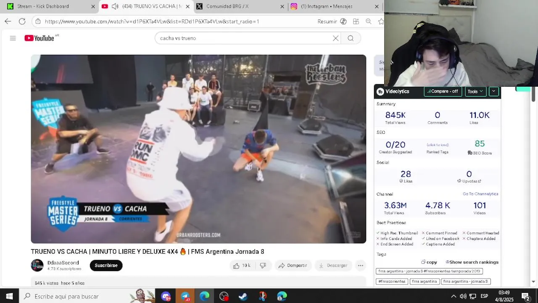Screen dimensions: 538x303
Task: Show hidden system tray icons chevron
Action: pyautogui.click(x=454, y=296)
